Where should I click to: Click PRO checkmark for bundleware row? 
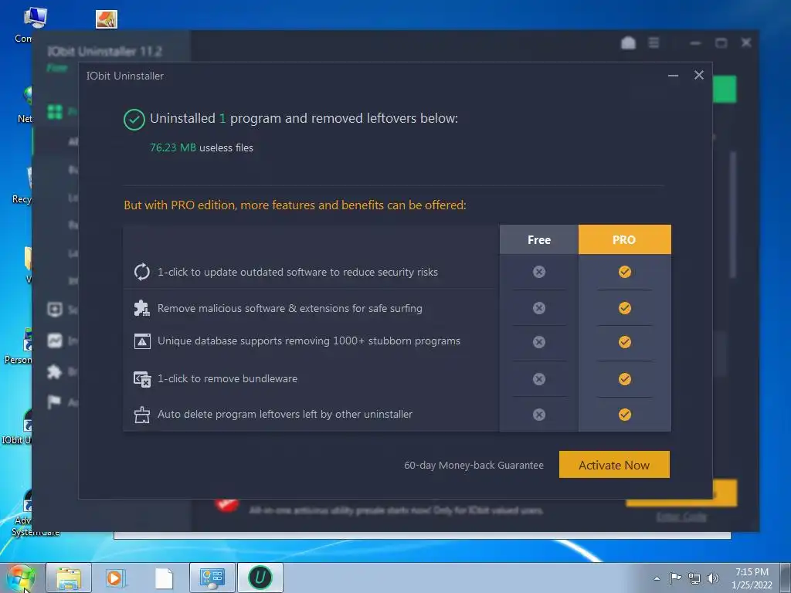click(x=624, y=379)
